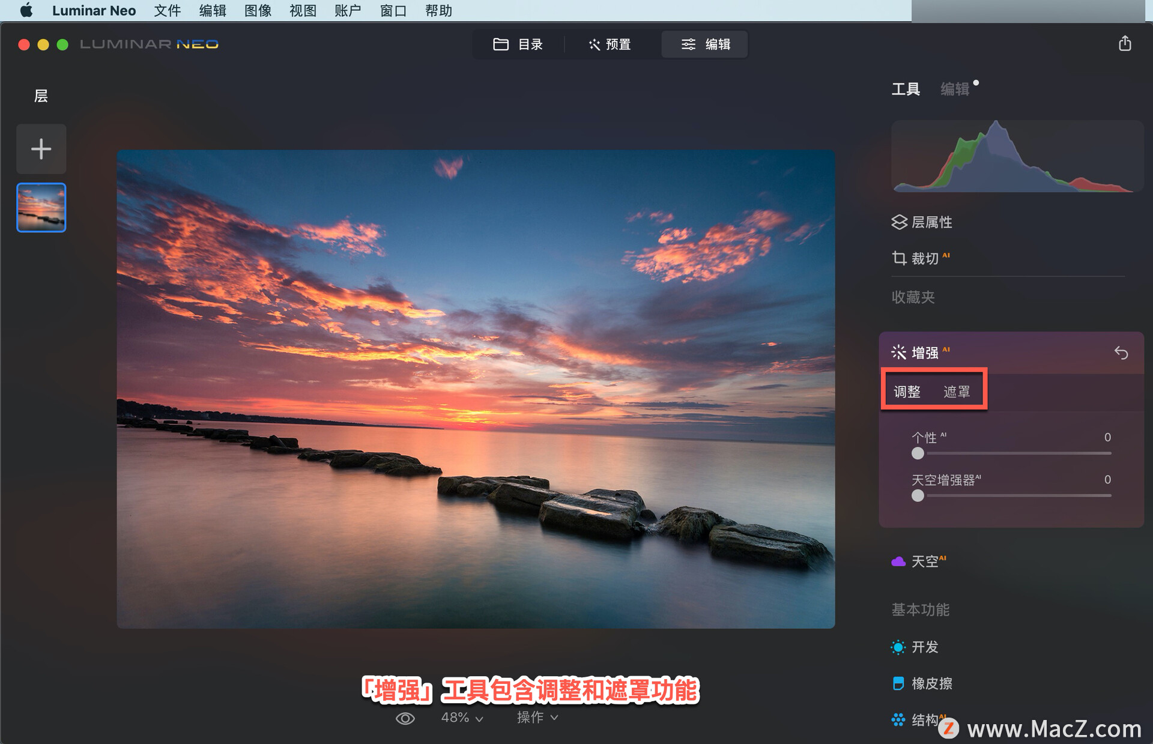1153x744 pixels.
Task: Select the sunset layer thumbnail
Action: (x=41, y=207)
